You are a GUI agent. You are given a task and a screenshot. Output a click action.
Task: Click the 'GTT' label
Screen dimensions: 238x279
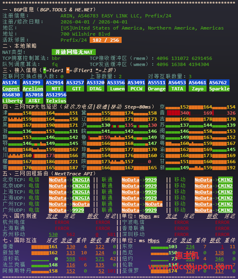tap(76, 89)
